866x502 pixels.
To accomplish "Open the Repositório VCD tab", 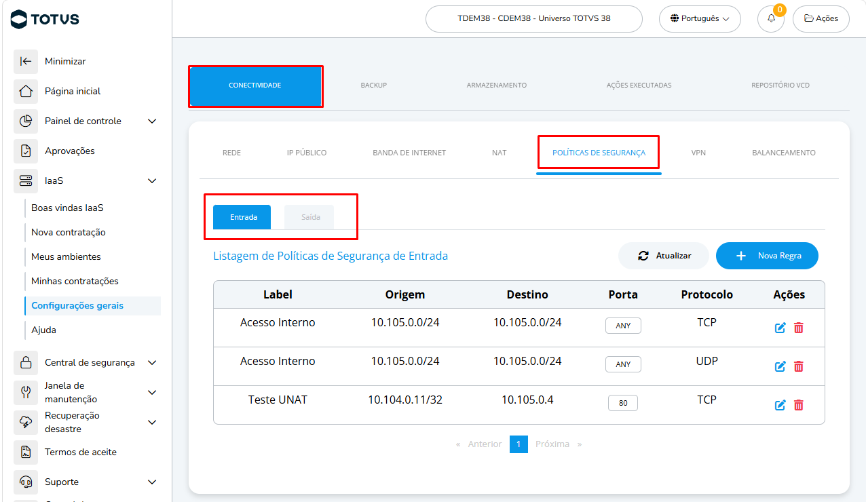I will pyautogui.click(x=780, y=85).
